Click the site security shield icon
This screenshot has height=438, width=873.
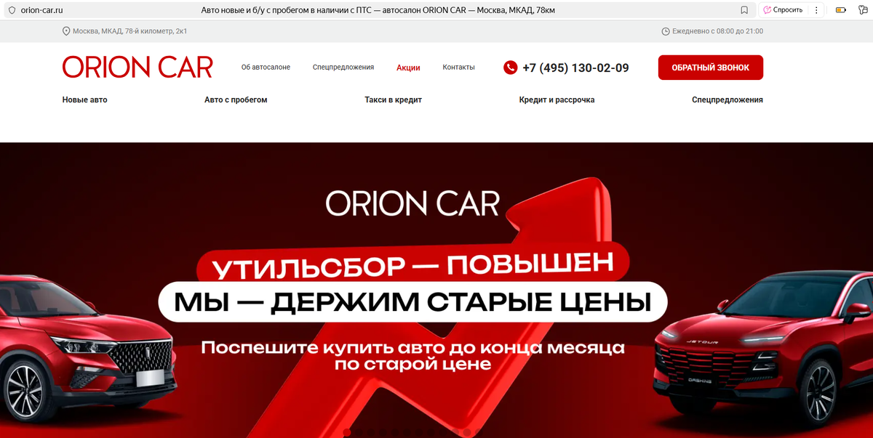pyautogui.click(x=11, y=10)
